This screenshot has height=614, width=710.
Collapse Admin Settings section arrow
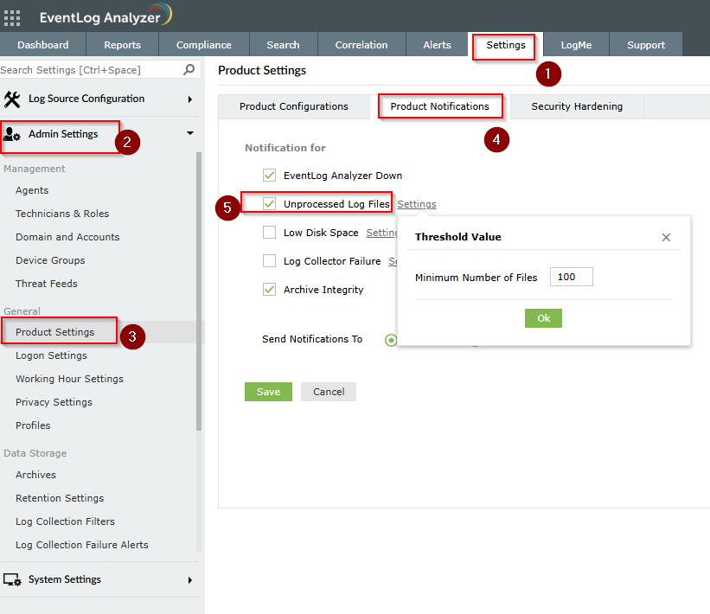click(190, 133)
